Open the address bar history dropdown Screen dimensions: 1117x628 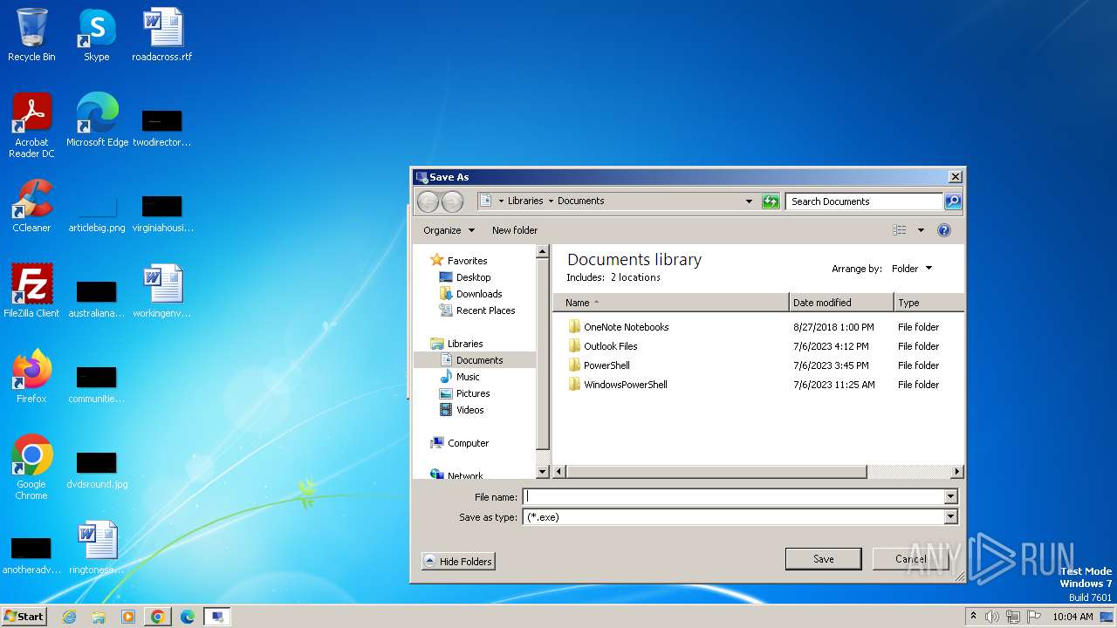point(749,201)
